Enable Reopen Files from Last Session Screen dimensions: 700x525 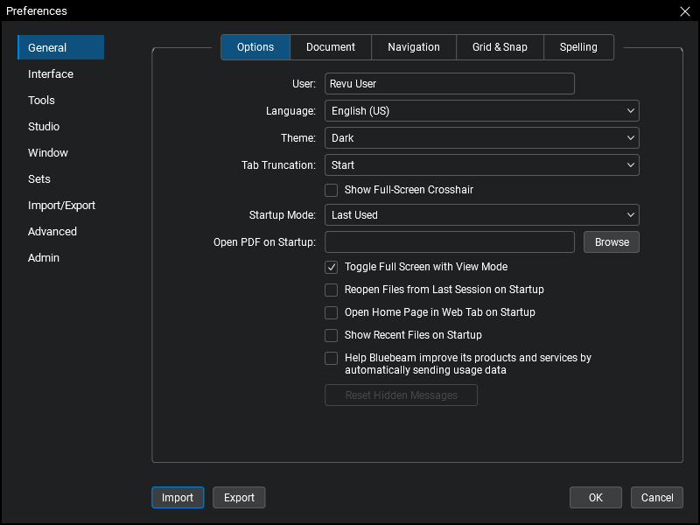click(332, 290)
